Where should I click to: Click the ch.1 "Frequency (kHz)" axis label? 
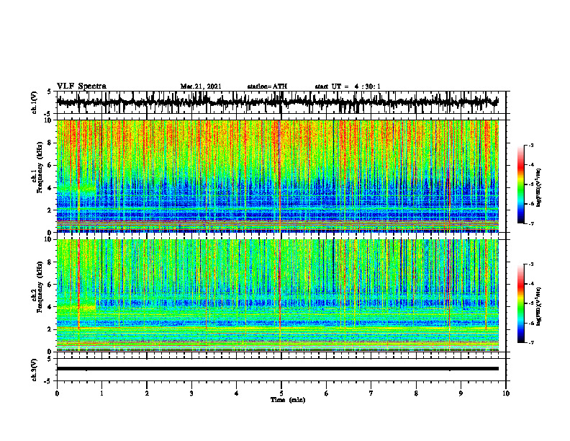coord(40,167)
